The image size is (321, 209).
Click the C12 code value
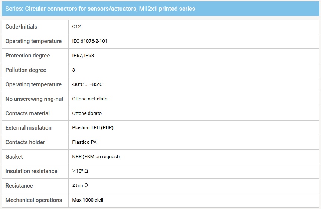click(76, 27)
